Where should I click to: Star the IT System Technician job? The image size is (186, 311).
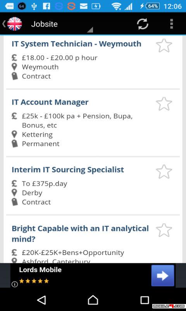tap(164, 45)
